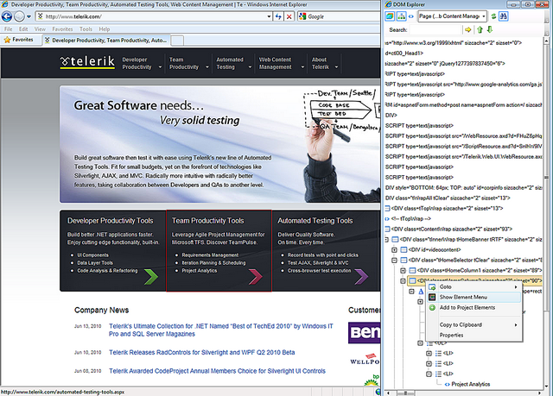This screenshot has width=553, height=396.
Task: Click the first highlighted DOM Explorer toolbar icon
Action: point(390,16)
